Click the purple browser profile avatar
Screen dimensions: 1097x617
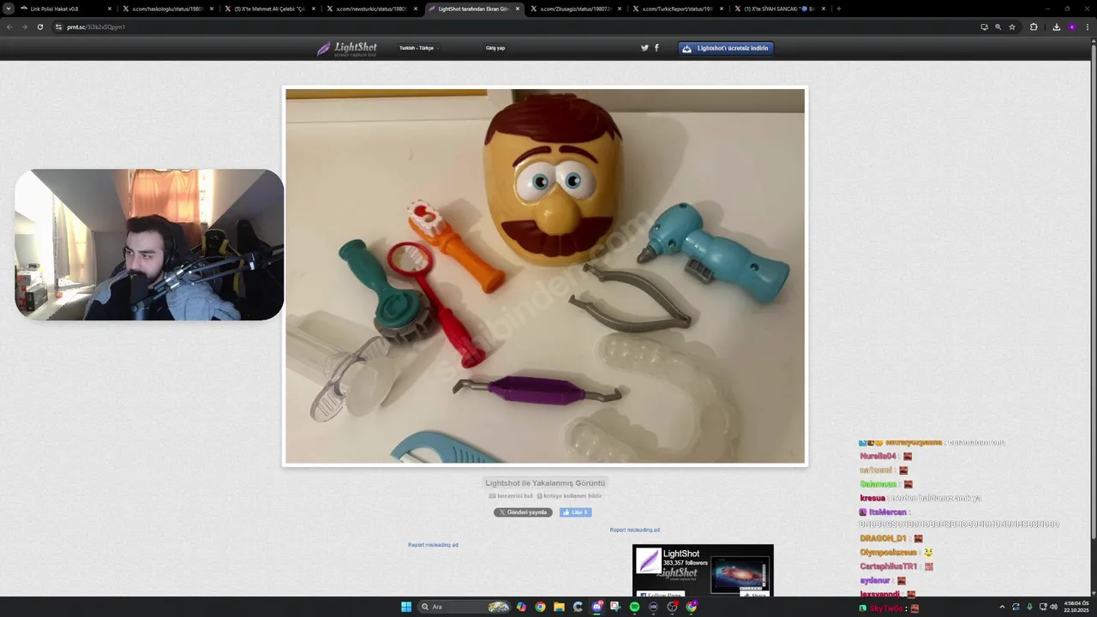(1071, 27)
